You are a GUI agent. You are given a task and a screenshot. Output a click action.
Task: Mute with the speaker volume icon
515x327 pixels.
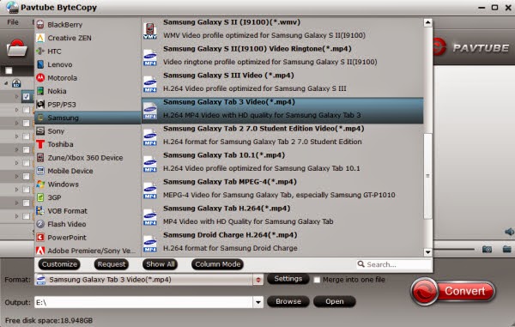509,232
